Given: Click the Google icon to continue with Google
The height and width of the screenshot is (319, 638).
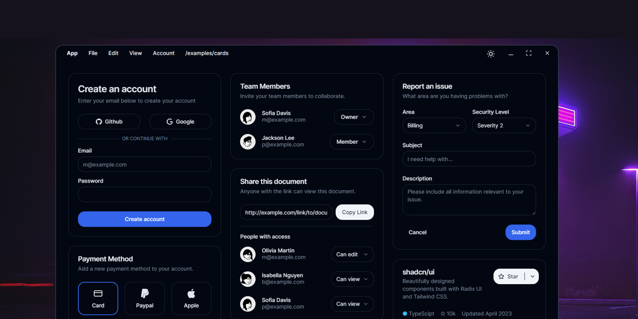Looking at the screenshot, I should click(169, 121).
